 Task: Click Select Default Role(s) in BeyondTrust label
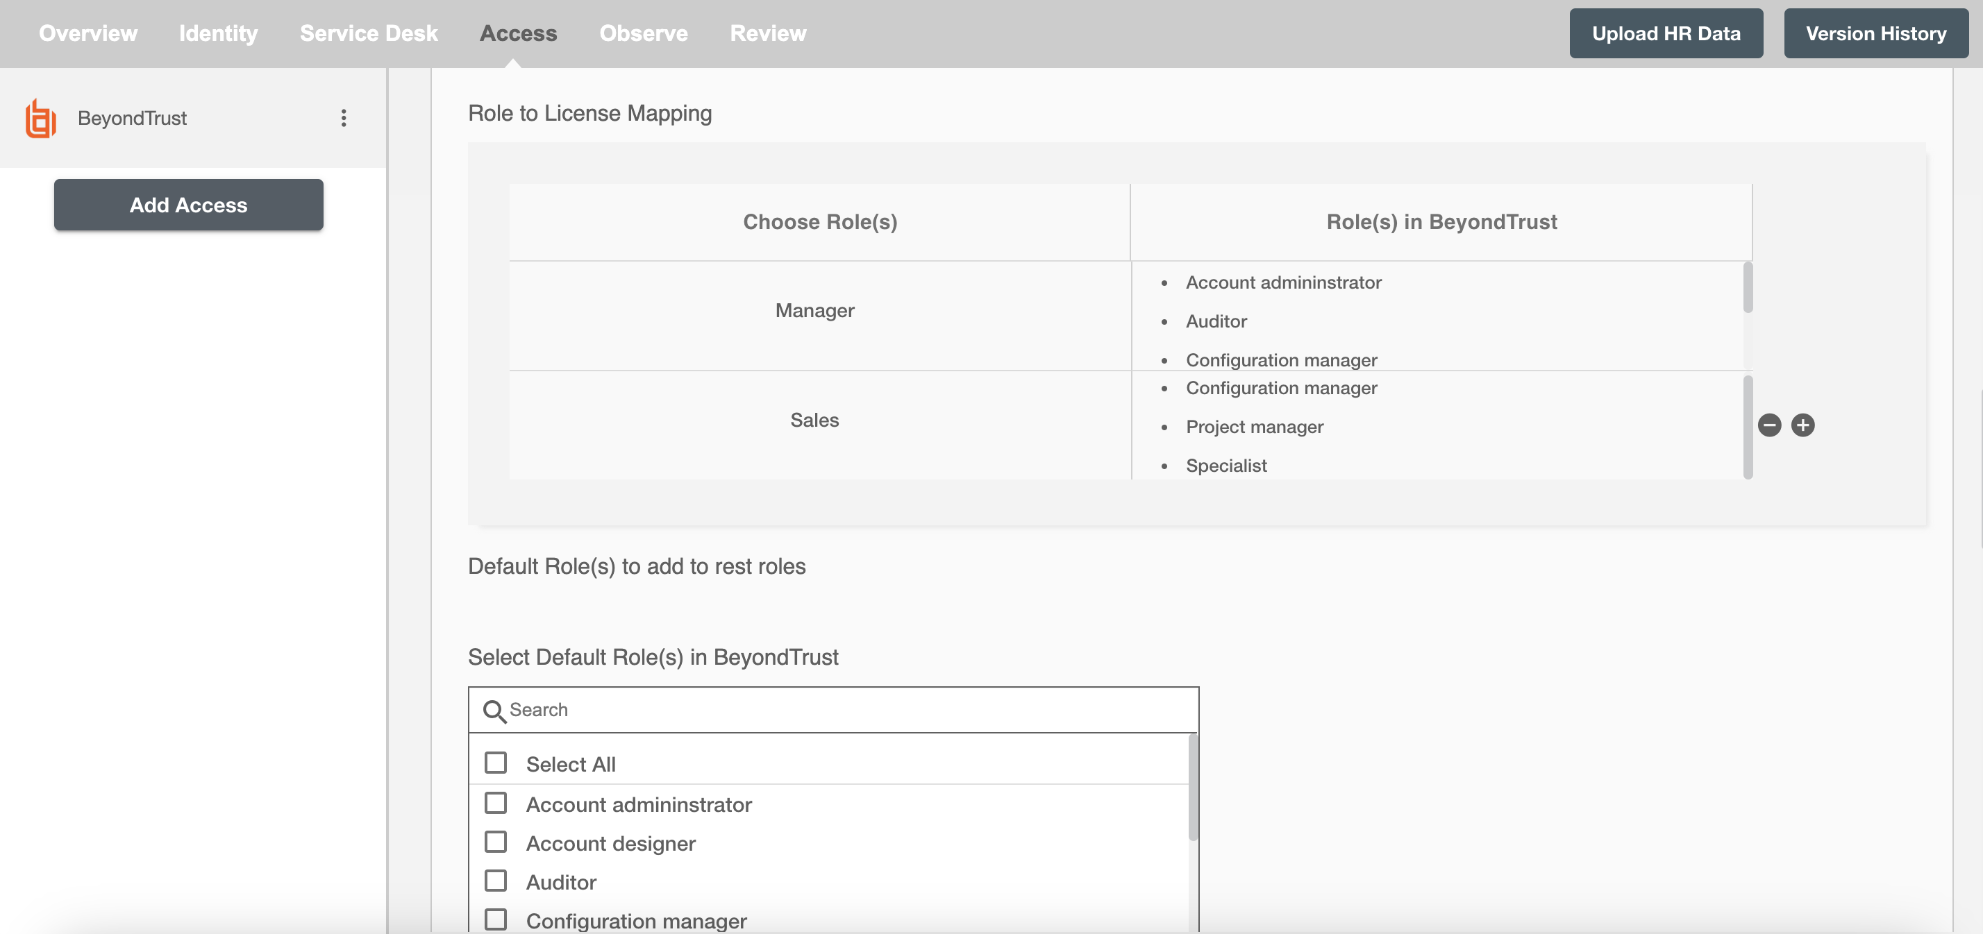(653, 657)
